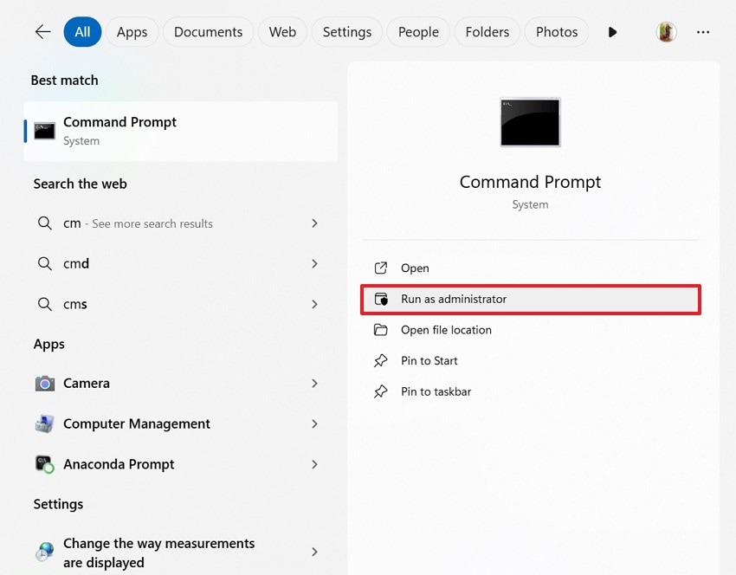
Task: Click magnifier icon next to 'cmd'
Action: (44, 263)
